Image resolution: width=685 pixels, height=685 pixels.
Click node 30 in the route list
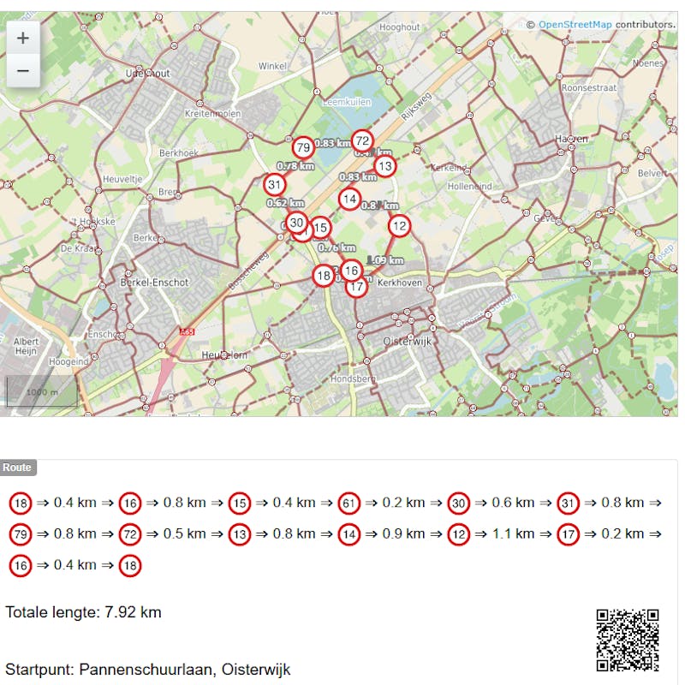pyautogui.click(x=459, y=503)
